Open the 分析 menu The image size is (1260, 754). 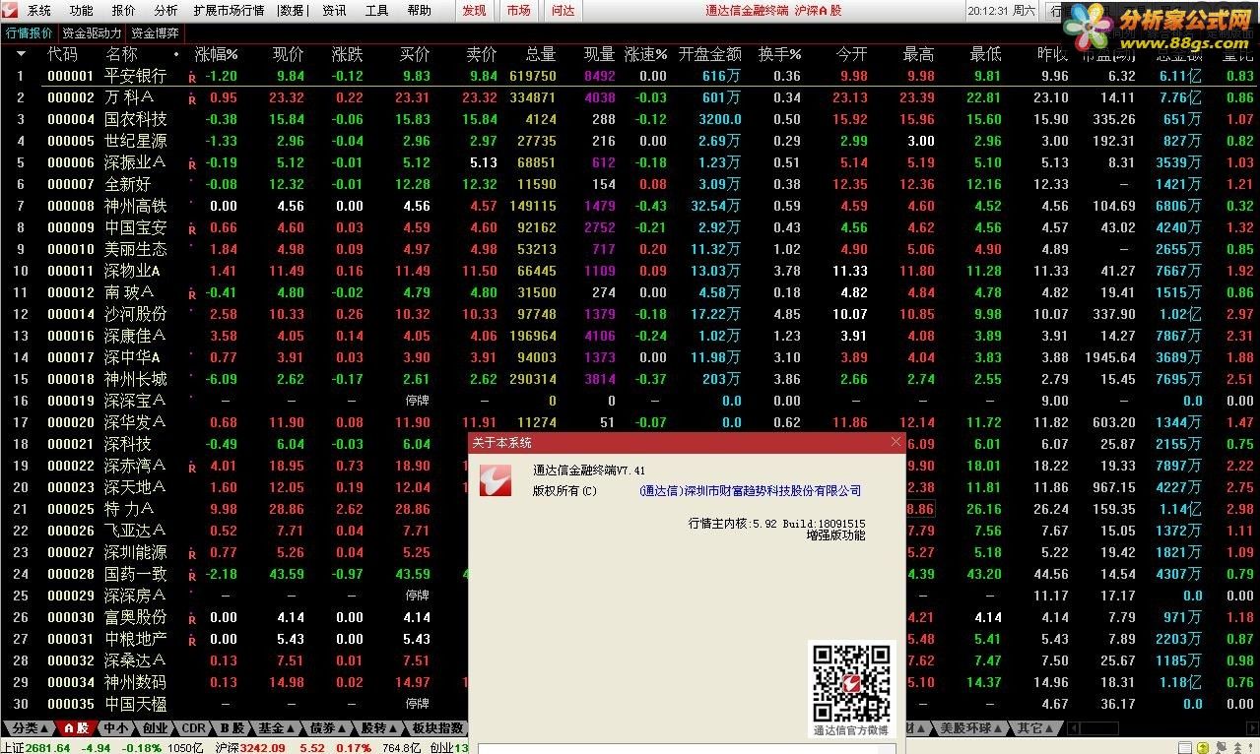tap(166, 11)
